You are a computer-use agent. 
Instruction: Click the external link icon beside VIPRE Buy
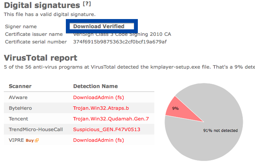(x=37, y=140)
